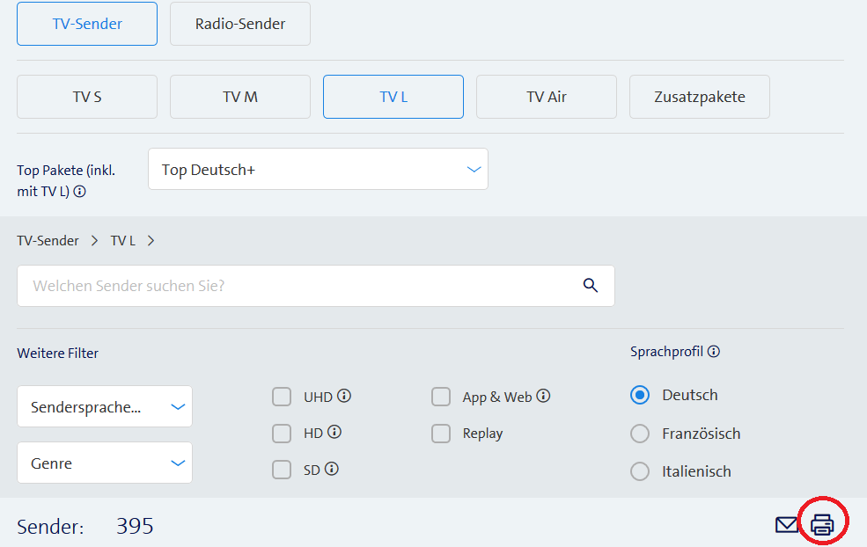Click info icon beside SD
867x547 pixels.
pos(332,470)
